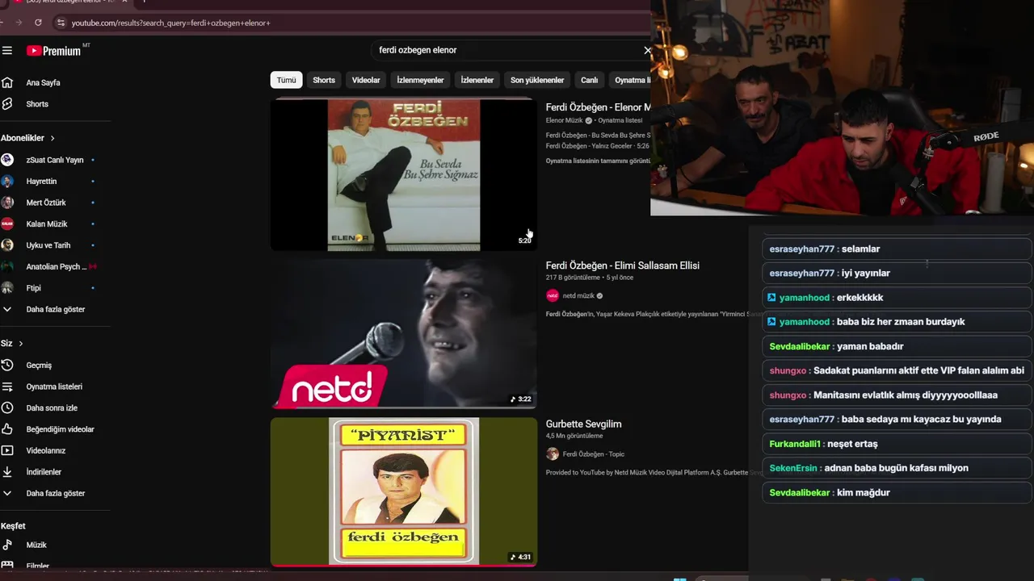Select the İzlenmeyenler filter chip

pyautogui.click(x=420, y=80)
